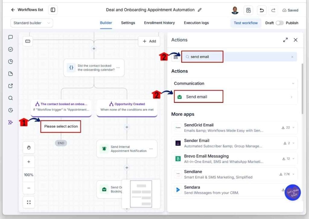Open the external share sidebar icon

(x=11, y=86)
